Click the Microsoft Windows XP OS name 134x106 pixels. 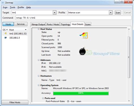(x=81, y=88)
